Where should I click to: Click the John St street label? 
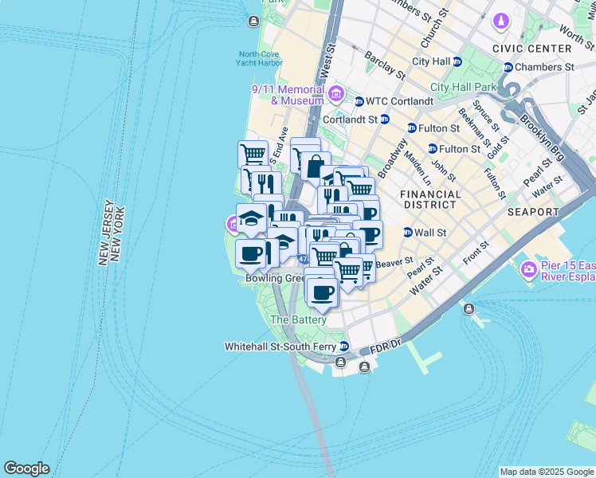point(444,170)
